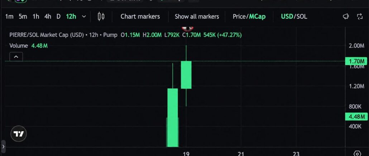Switch the currency to SOL
Screen dimensions: 369x156
click(302, 17)
